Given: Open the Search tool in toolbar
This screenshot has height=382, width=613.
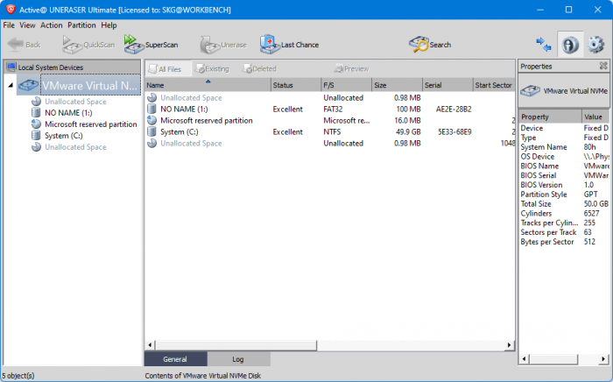Looking at the screenshot, I should tap(419, 44).
